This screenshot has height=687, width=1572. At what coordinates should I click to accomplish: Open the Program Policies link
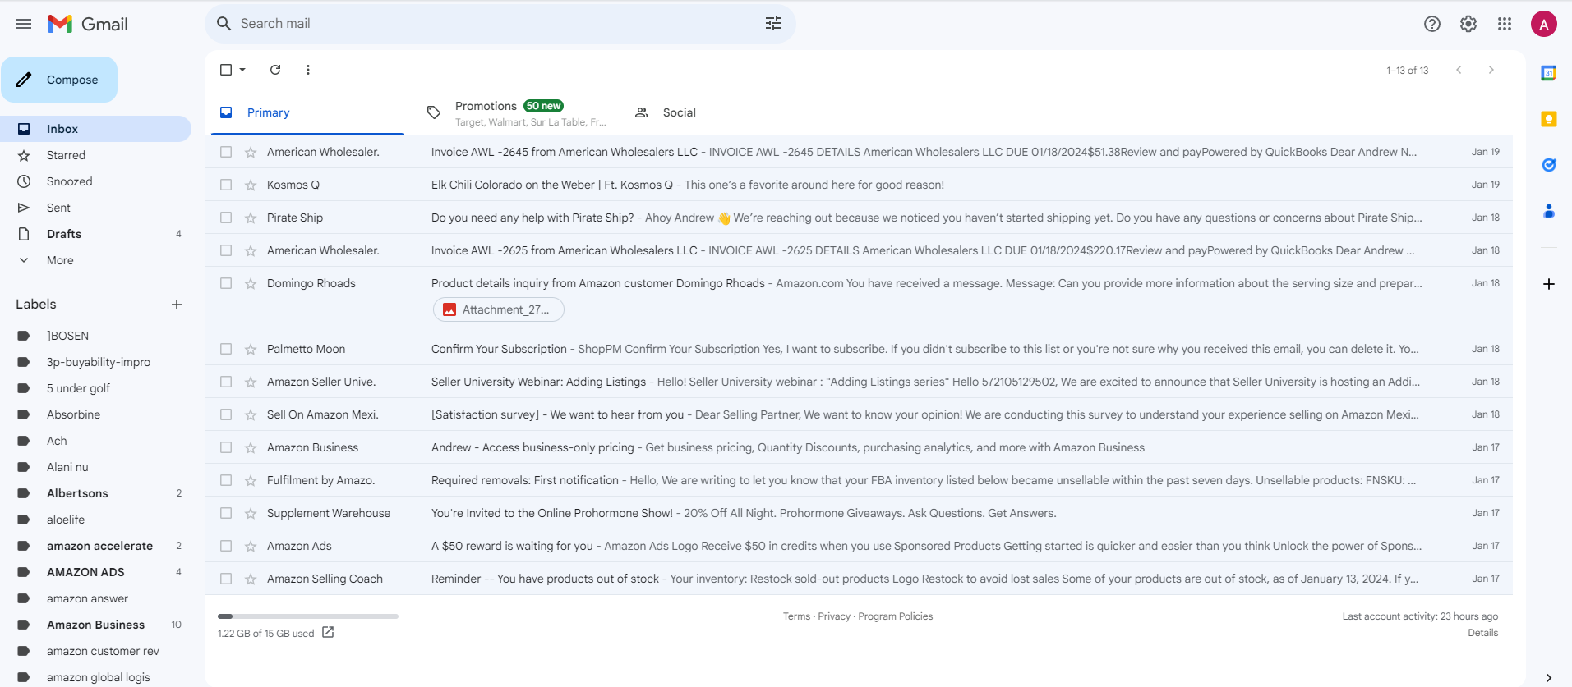(896, 616)
